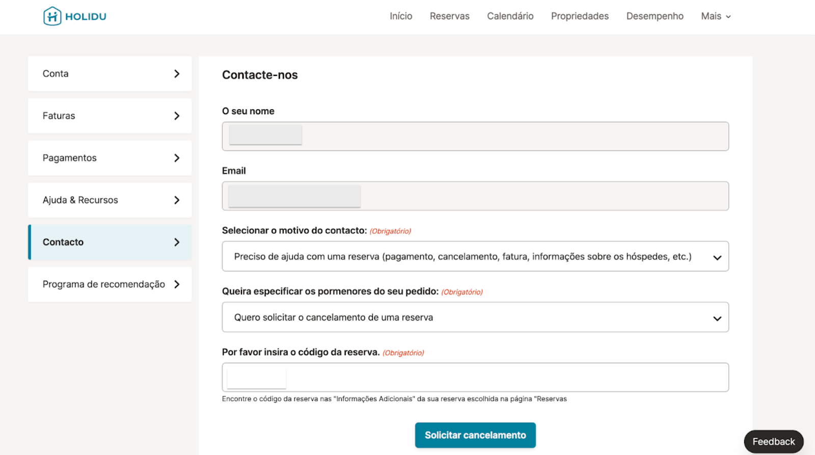Click the label "Por favor insira o código da reserva."
This screenshot has width=815, height=455.
(301, 352)
